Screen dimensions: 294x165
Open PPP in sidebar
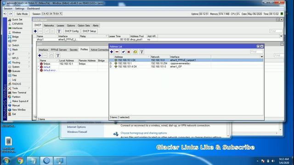click(x=14, y=41)
